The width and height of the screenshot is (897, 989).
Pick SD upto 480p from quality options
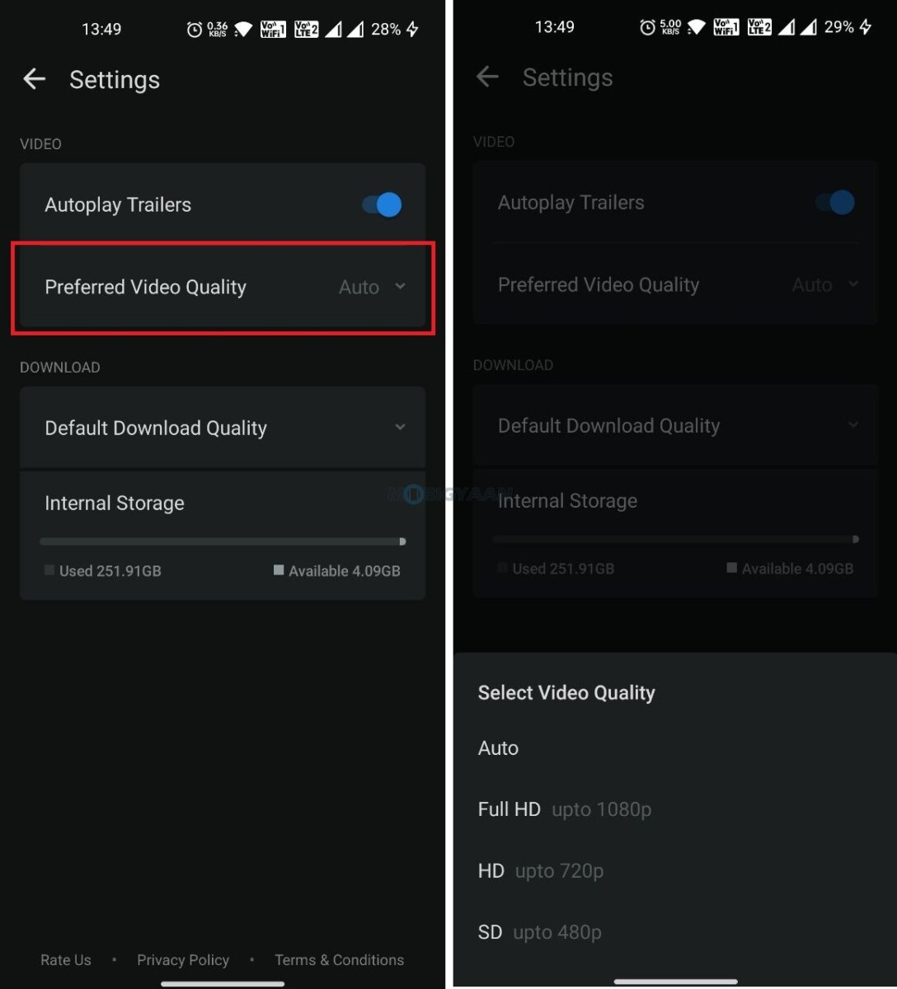540,932
